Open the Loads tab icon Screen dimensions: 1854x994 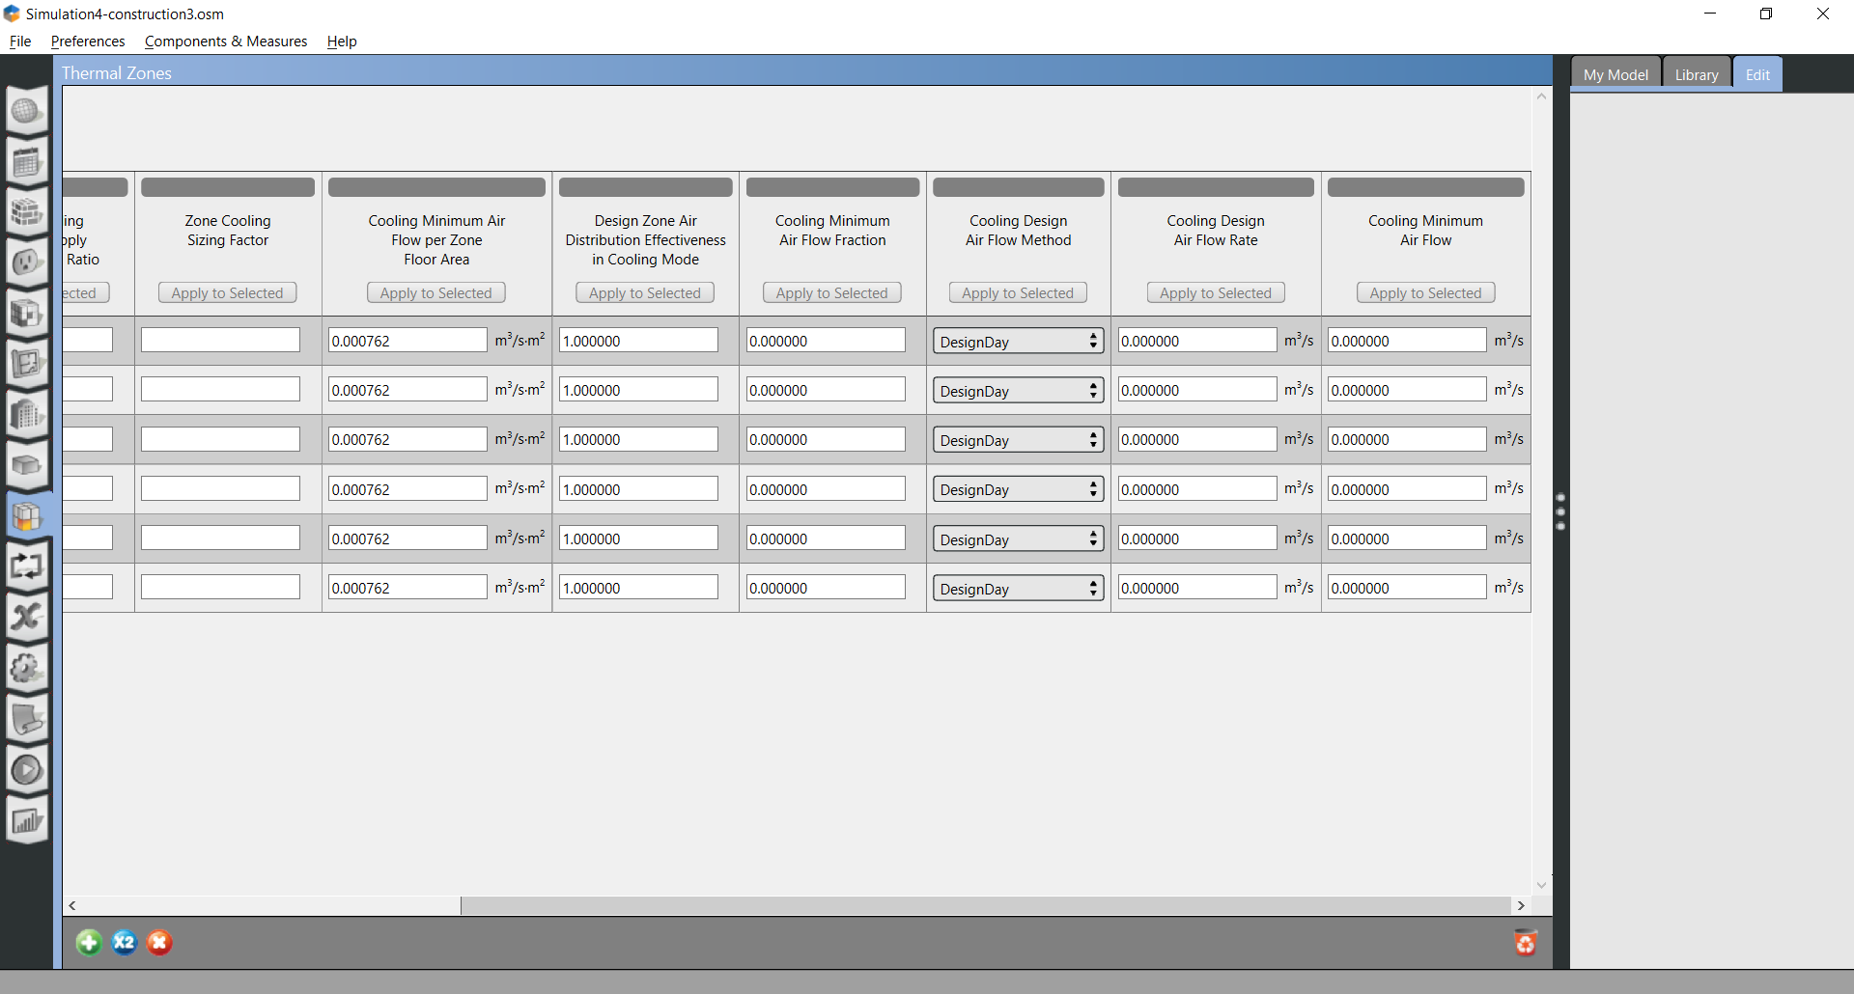pos(27,262)
